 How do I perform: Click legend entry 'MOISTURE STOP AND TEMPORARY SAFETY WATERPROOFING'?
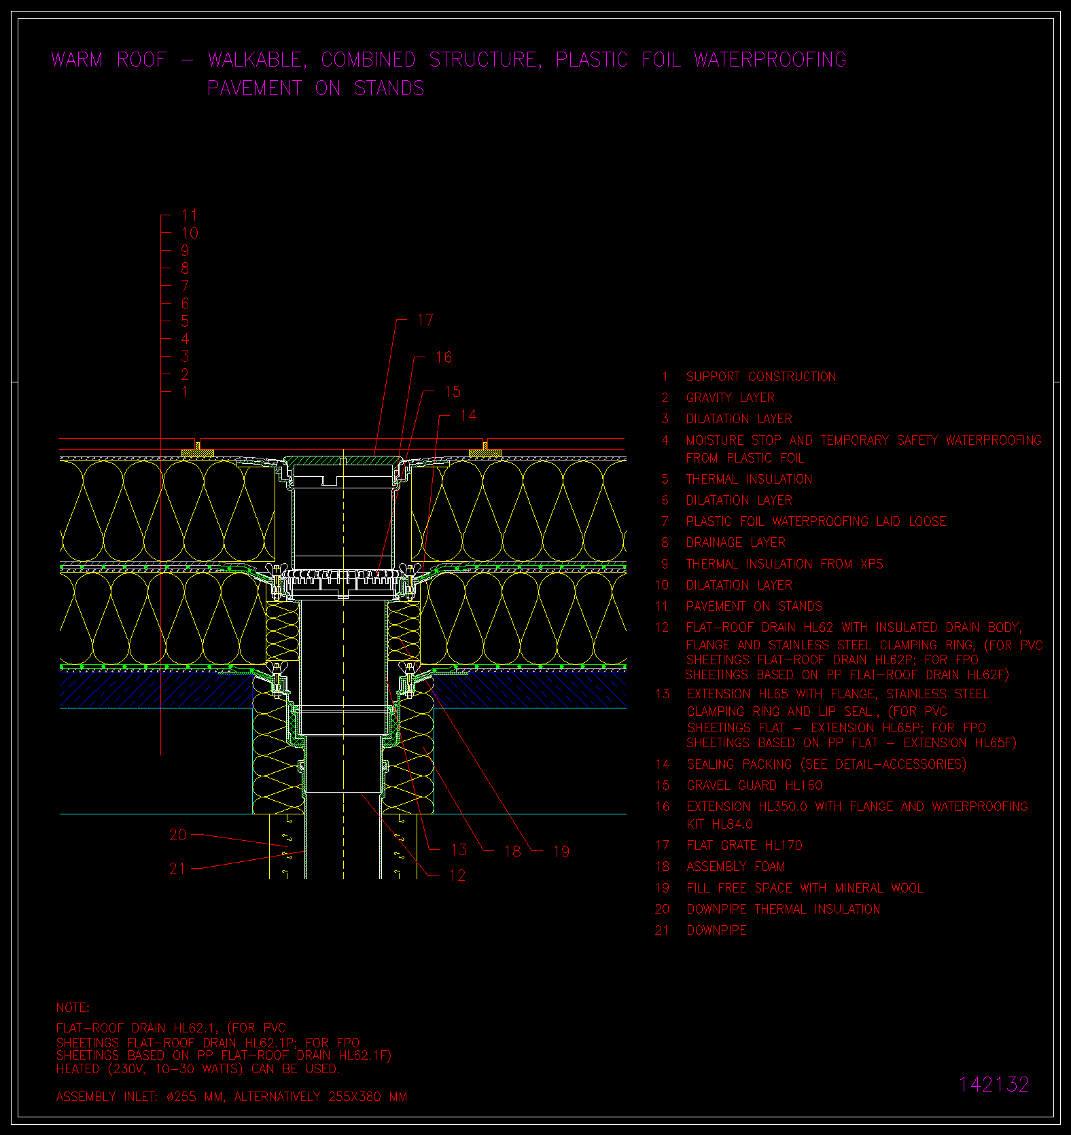[864, 441]
